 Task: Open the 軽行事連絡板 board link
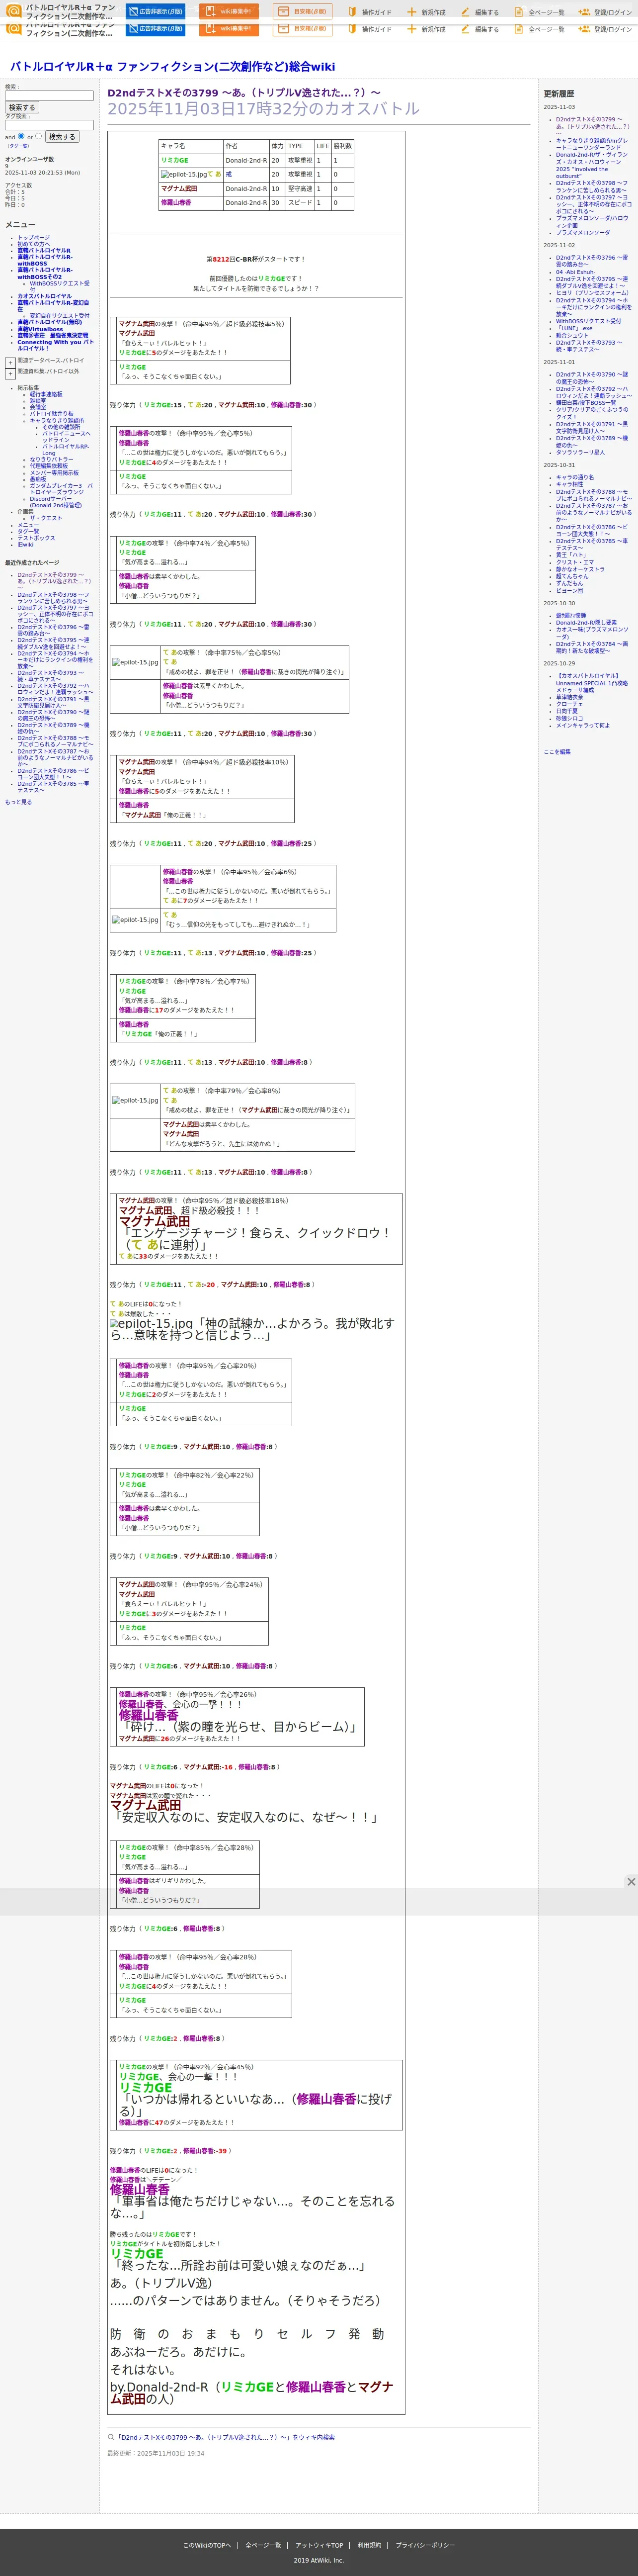45,394
